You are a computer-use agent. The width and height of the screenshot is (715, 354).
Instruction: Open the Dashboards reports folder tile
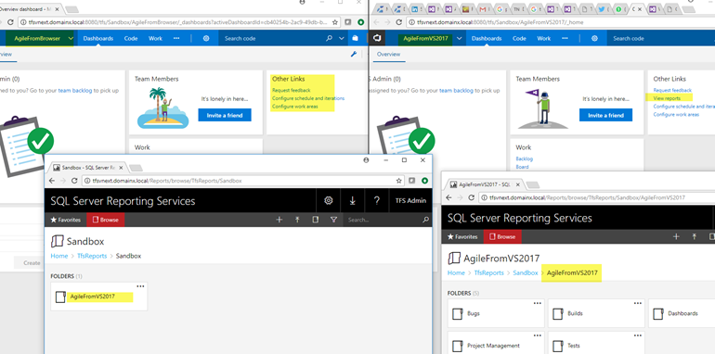[x=683, y=313]
